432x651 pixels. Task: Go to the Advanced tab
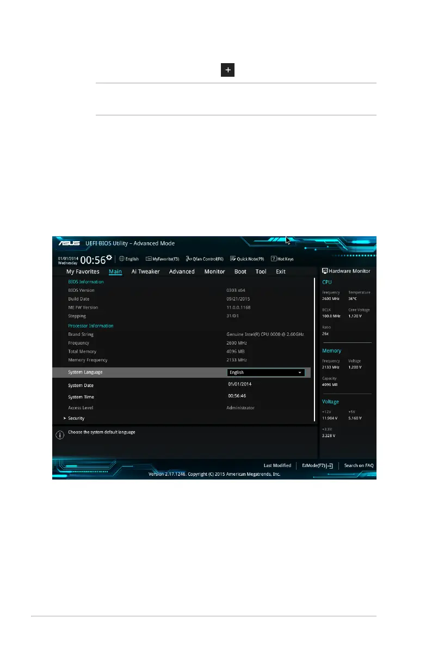pos(182,272)
